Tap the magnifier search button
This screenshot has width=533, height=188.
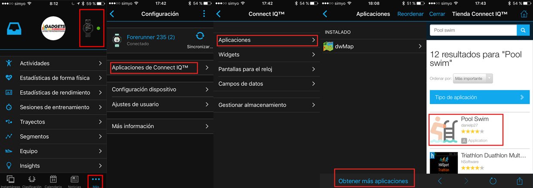(523, 30)
